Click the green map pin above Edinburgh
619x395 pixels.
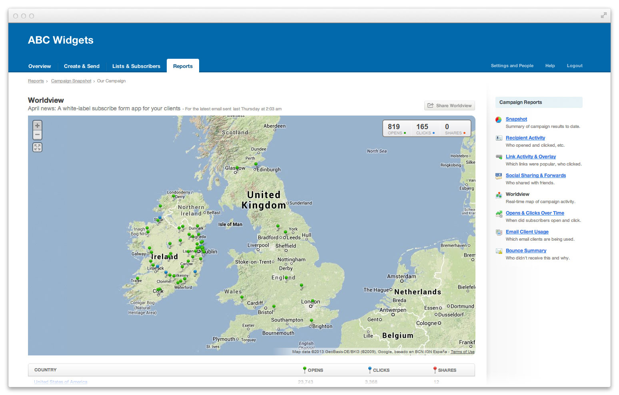point(256,165)
